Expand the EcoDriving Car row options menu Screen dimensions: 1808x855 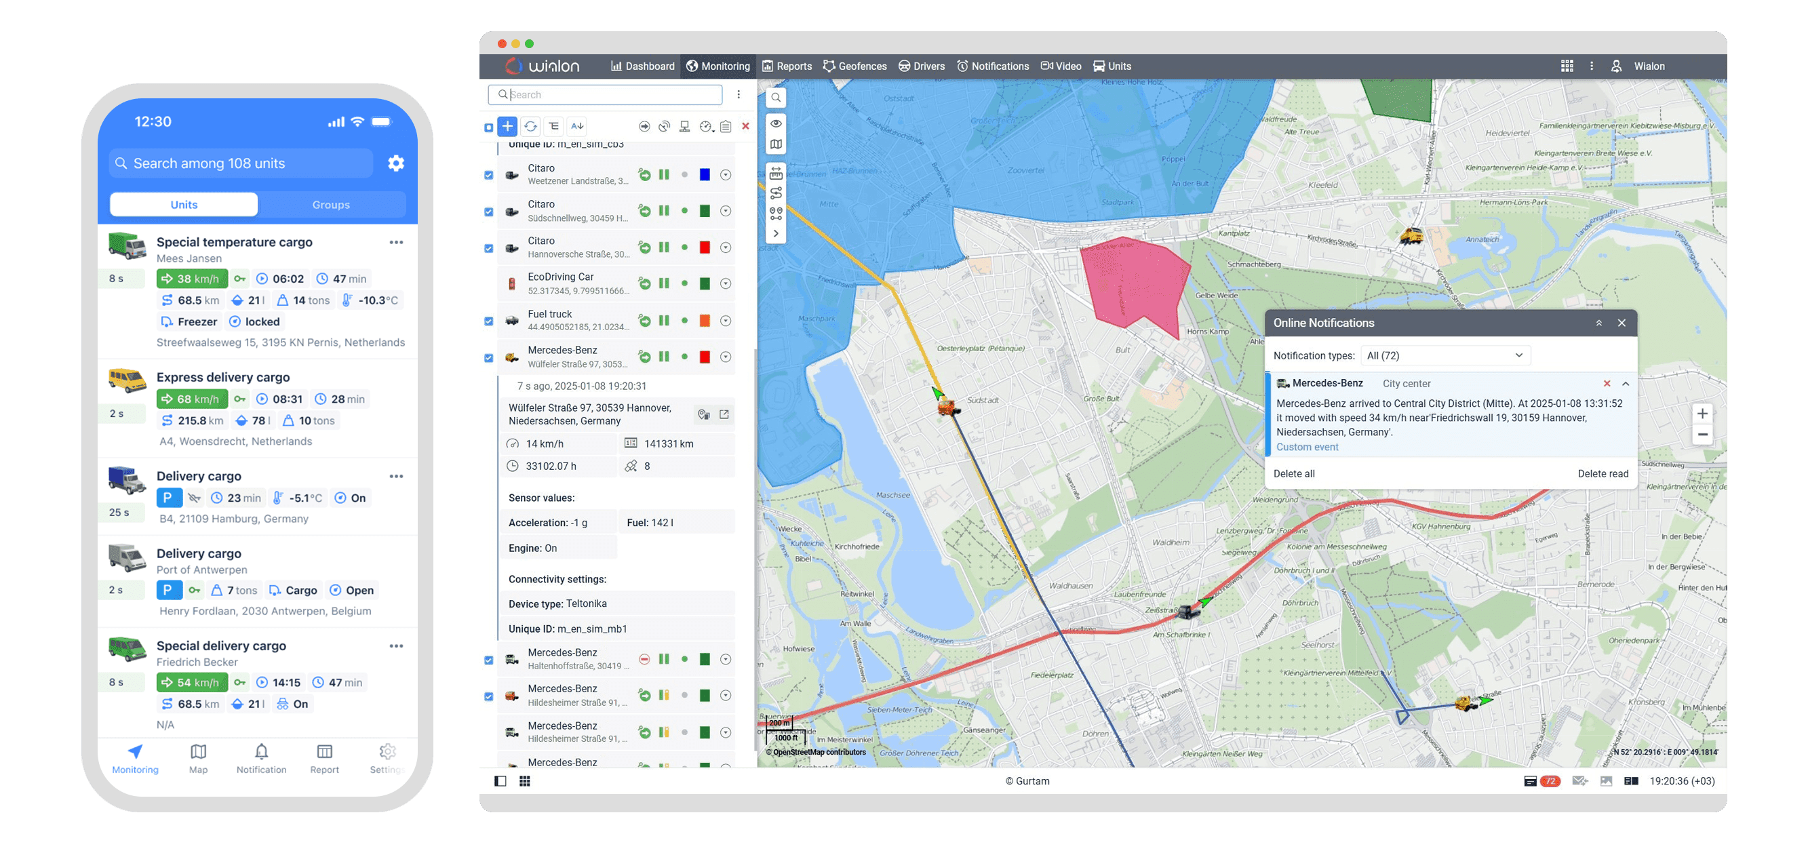click(726, 283)
